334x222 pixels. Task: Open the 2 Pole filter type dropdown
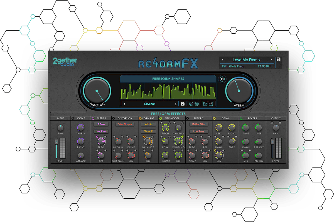tap(101, 124)
